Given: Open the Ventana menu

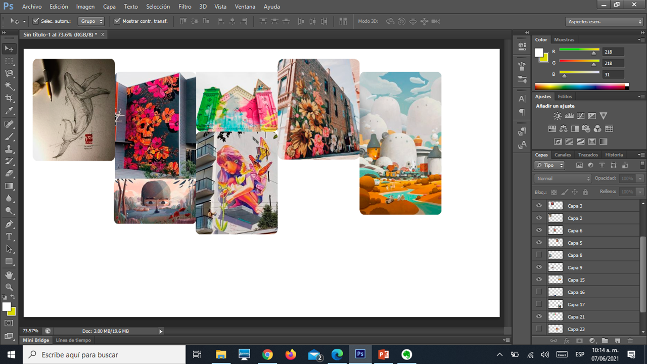Looking at the screenshot, I should tap(245, 7).
